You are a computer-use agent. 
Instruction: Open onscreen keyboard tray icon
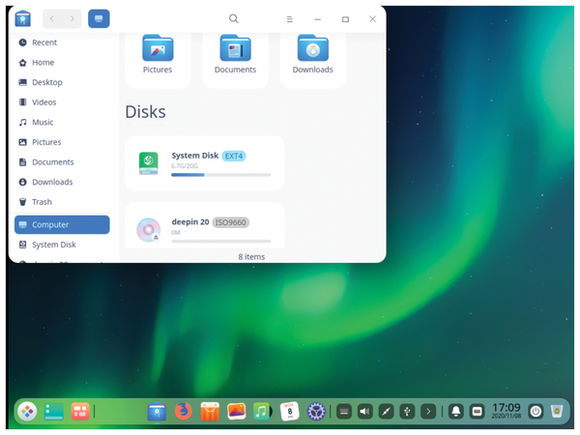pyautogui.click(x=344, y=412)
